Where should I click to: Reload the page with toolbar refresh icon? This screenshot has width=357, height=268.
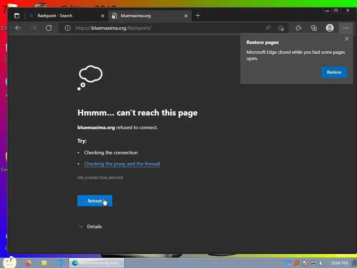click(49, 28)
